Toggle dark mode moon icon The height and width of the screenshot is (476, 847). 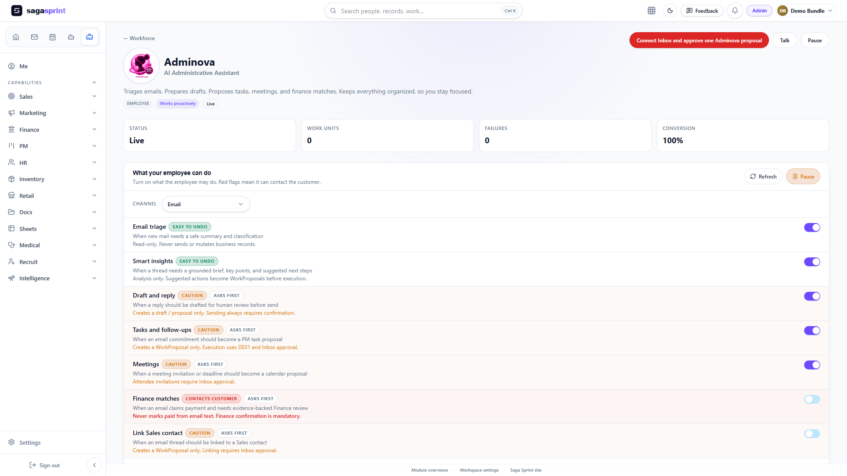pos(670,11)
